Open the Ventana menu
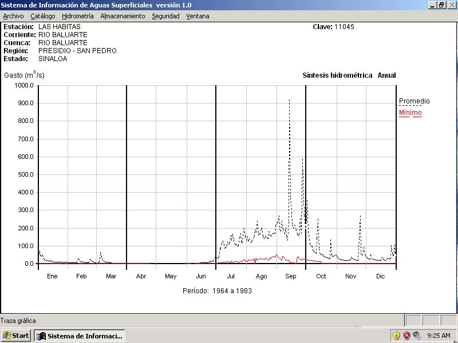The height and width of the screenshot is (343, 458). click(198, 16)
